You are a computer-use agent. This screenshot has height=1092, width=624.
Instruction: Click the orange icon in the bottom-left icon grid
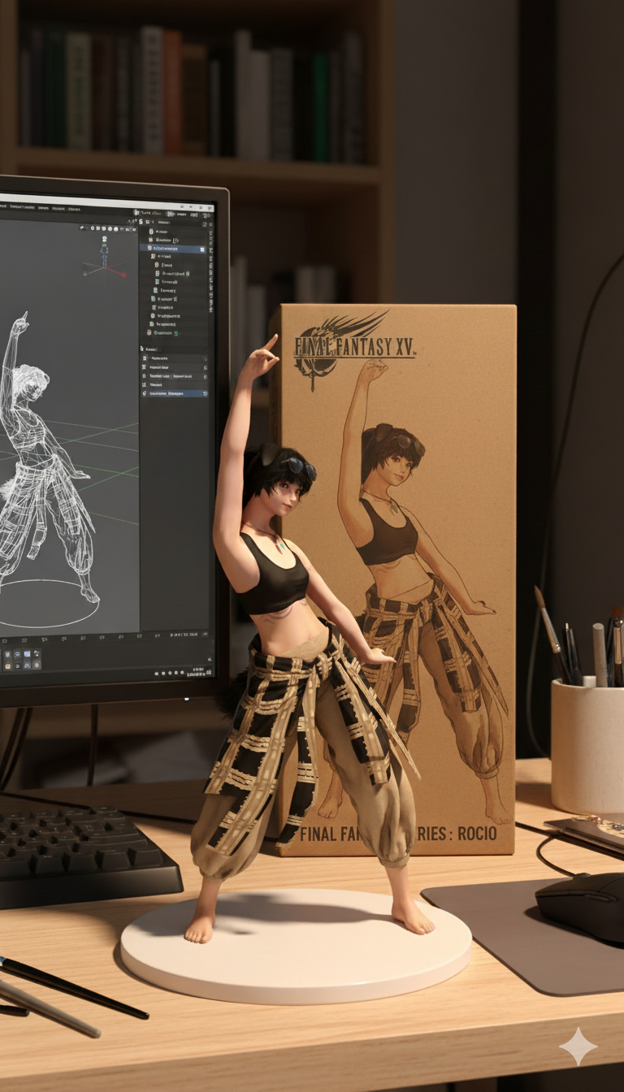tap(7, 666)
